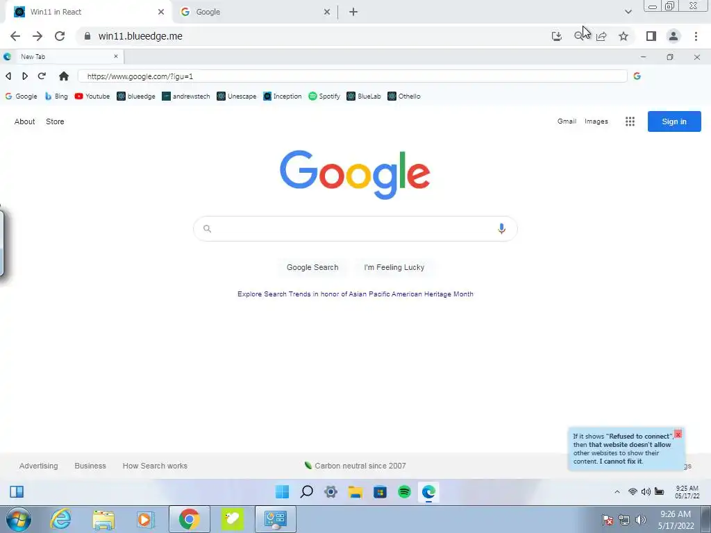
Task: Open the Win11 widgets panel icon
Action: click(17, 492)
